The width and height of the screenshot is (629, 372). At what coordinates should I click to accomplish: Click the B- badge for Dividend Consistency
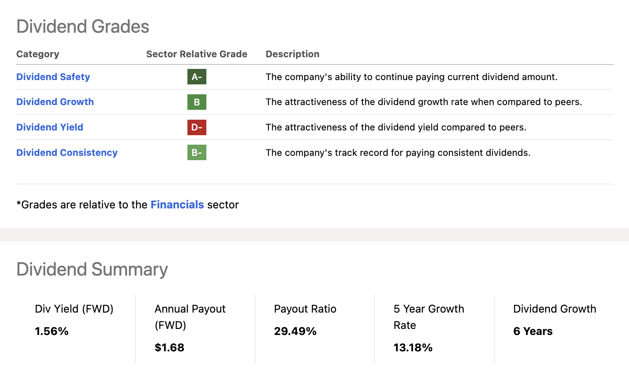(x=197, y=152)
